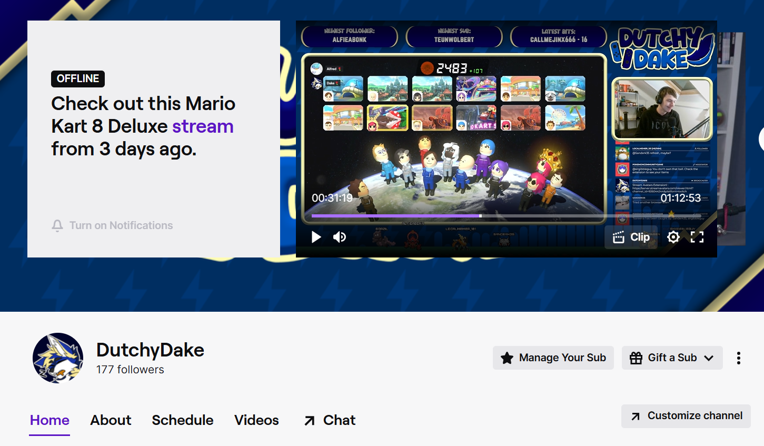View the Videos tab
This screenshot has width=764, height=446.
click(x=256, y=420)
